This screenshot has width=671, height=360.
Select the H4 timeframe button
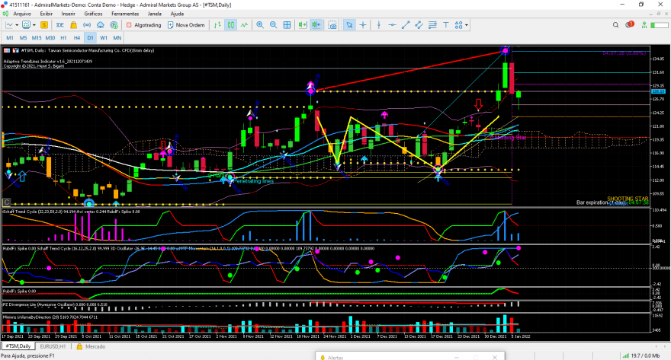76,37
